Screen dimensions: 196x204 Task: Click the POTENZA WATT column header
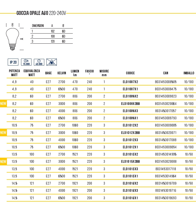(14, 73)
